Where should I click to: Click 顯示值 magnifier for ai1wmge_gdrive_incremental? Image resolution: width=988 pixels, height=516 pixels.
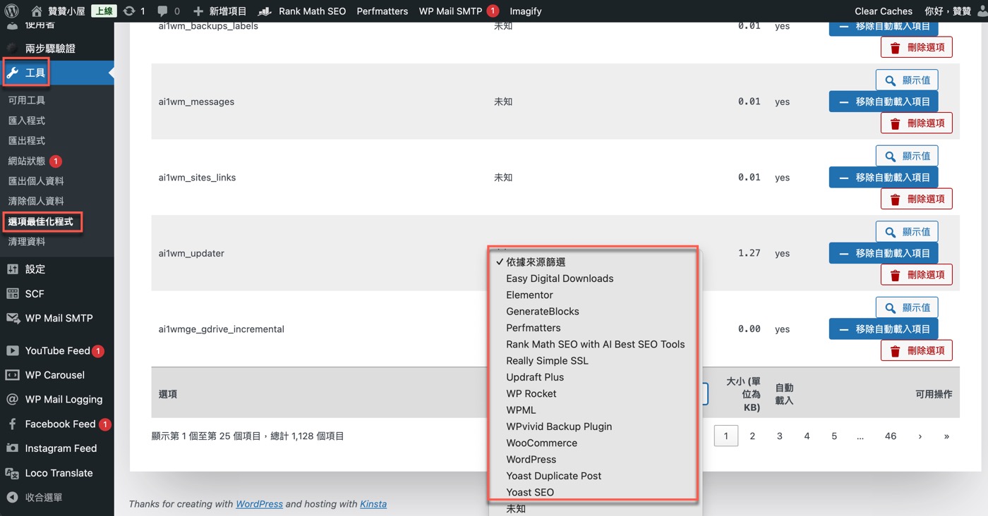(891, 307)
